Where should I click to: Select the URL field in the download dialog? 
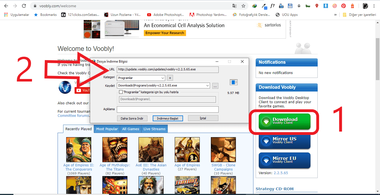click(167, 69)
